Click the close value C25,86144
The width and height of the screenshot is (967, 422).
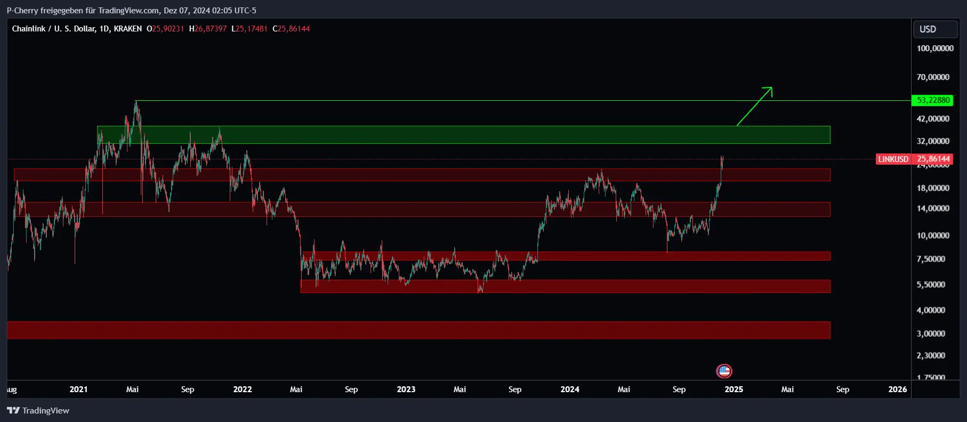[291, 29]
